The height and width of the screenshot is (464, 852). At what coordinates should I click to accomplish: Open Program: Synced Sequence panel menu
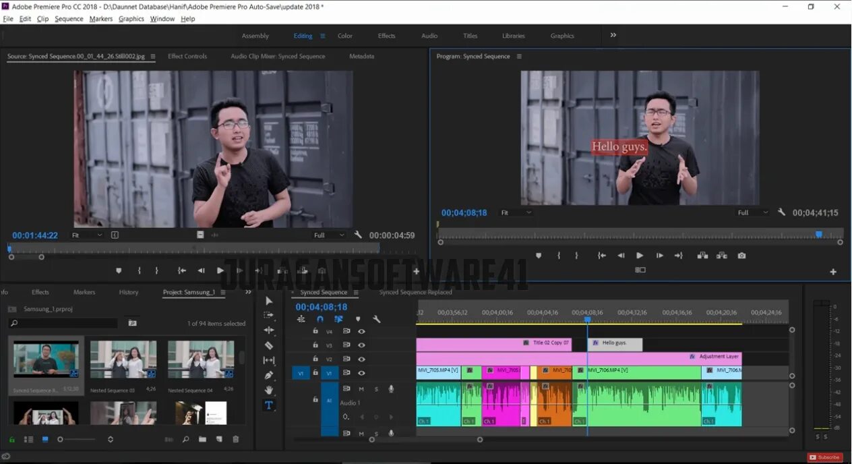(x=519, y=56)
